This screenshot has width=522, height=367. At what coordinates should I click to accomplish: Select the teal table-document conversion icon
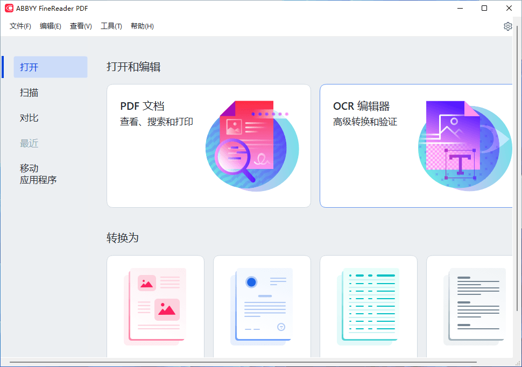click(x=368, y=307)
